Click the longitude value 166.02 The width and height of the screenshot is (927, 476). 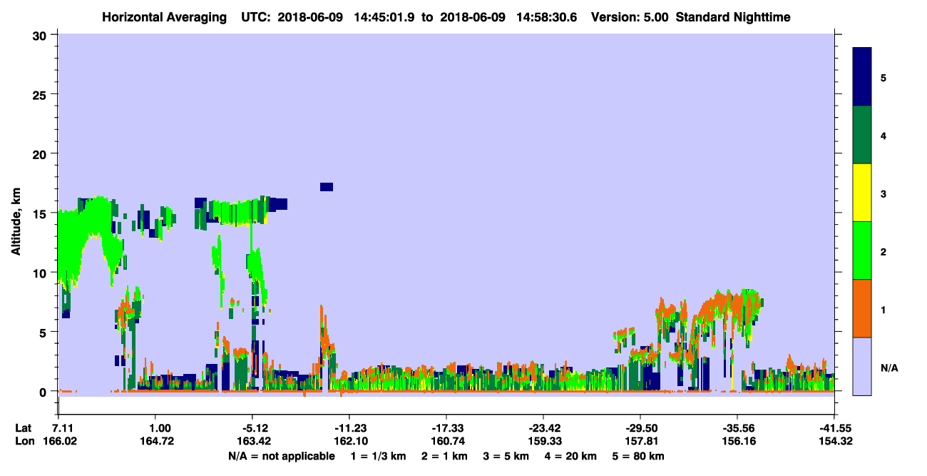tap(60, 442)
